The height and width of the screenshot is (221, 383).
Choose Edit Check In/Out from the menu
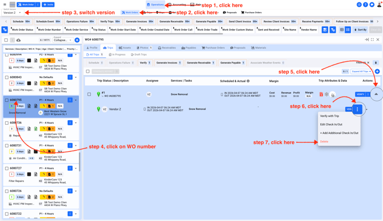(x=331, y=124)
